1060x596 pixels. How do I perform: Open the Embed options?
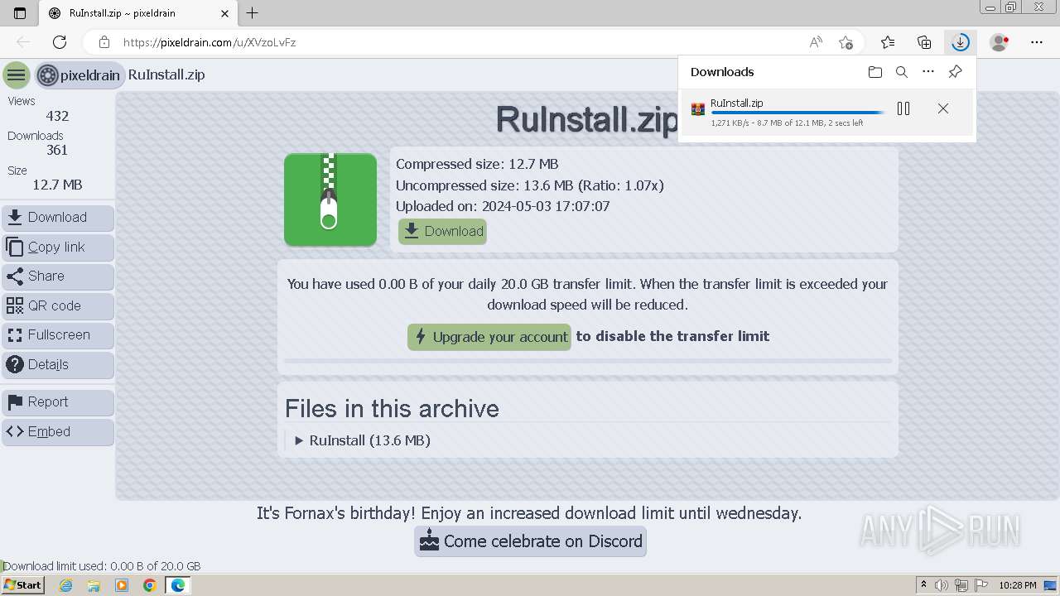(x=58, y=432)
